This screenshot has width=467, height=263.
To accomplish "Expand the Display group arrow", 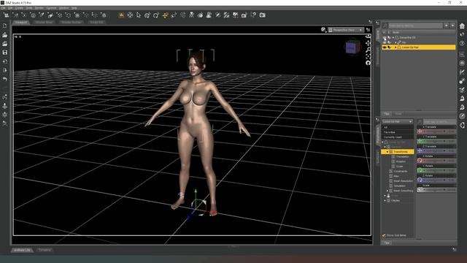I will pyautogui.click(x=385, y=201).
